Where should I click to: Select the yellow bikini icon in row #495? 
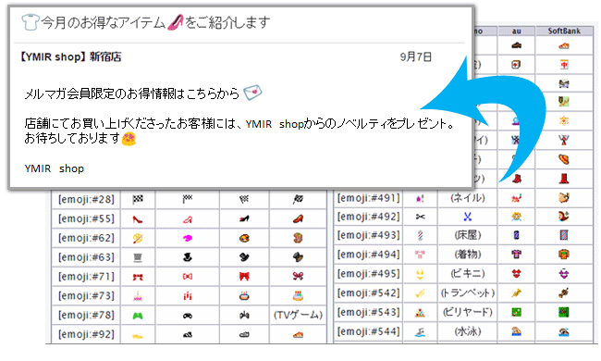click(420, 274)
